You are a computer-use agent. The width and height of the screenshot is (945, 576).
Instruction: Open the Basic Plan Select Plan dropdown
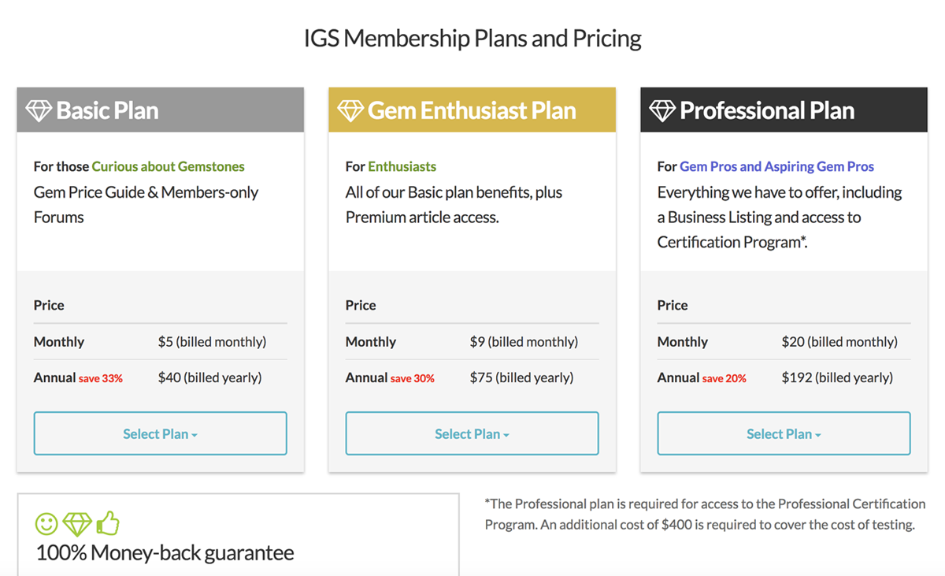click(160, 433)
